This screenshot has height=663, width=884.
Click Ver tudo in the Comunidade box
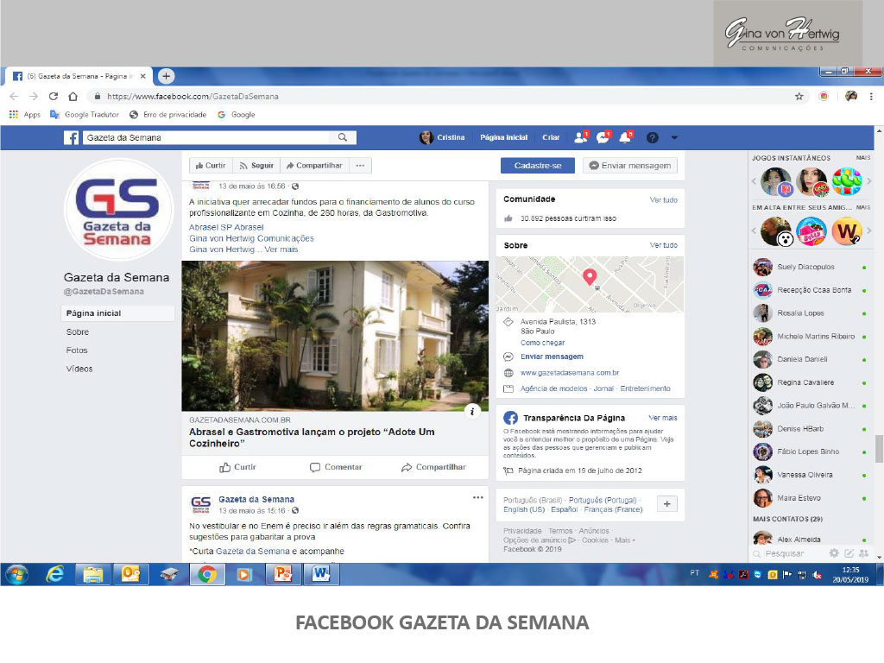coord(664,200)
